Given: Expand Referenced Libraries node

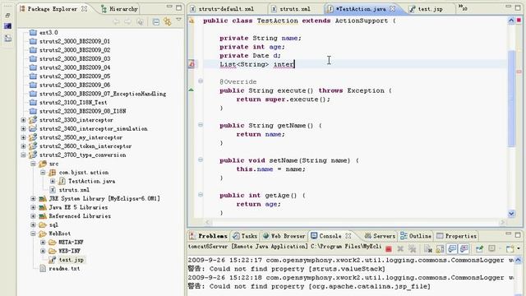Looking at the screenshot, I should point(33,215).
